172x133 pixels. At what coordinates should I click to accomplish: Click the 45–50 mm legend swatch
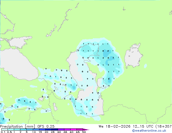point(80,129)
